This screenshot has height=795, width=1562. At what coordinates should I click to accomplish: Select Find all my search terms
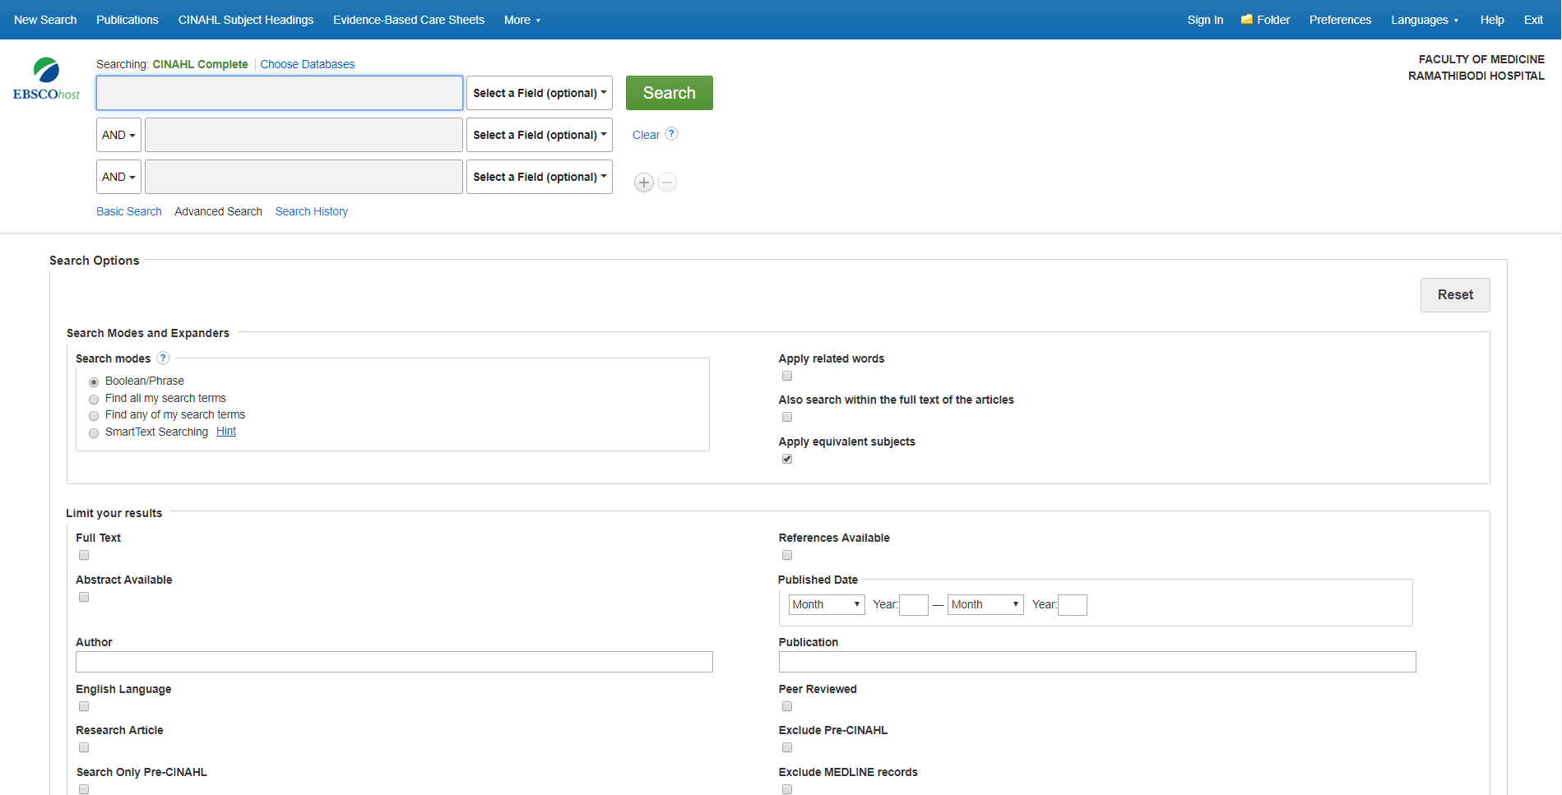click(94, 400)
